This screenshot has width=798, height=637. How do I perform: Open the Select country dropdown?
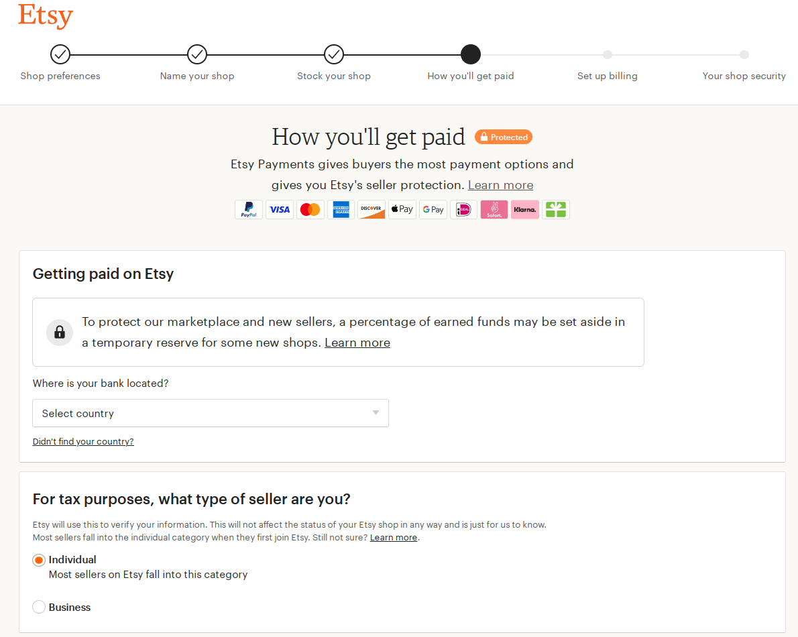coord(211,413)
